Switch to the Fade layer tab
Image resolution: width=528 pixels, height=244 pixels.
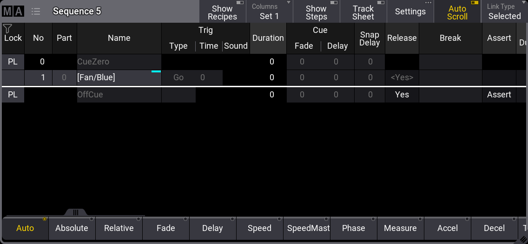coord(166,228)
